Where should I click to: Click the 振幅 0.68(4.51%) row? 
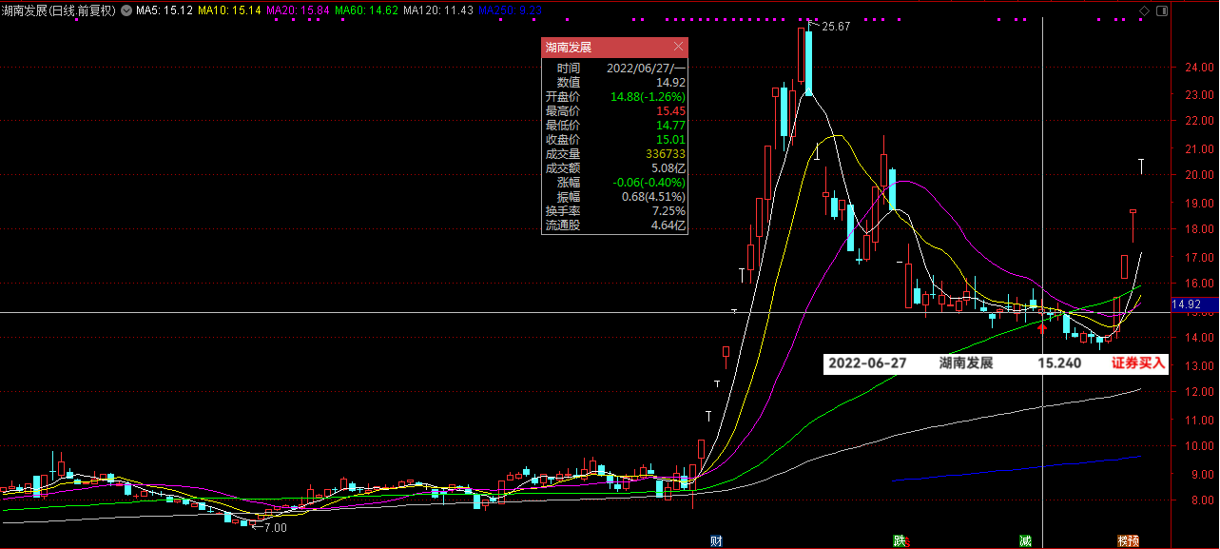pos(614,197)
